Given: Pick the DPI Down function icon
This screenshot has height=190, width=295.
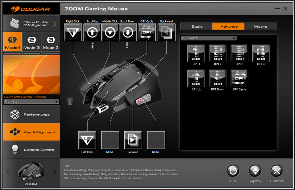Looking at the screenshot, I should (218, 78).
